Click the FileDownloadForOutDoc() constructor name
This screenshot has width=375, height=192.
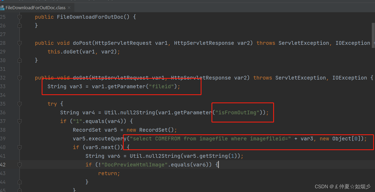[93, 17]
